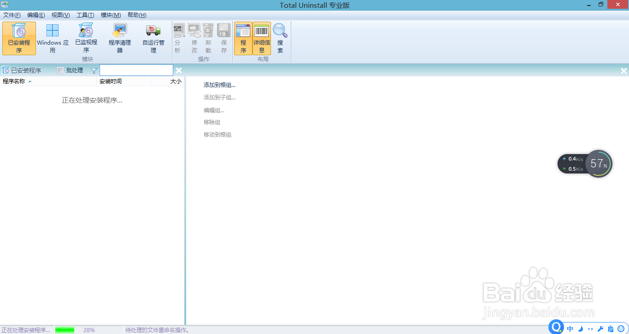
Task: Open the 搜索 search tool
Action: 280,38
